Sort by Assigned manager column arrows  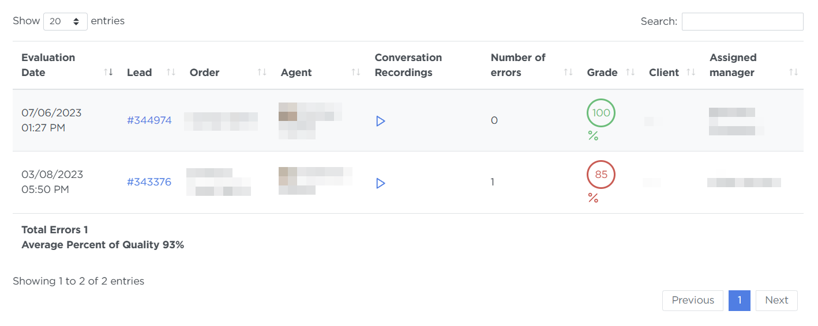[794, 72]
